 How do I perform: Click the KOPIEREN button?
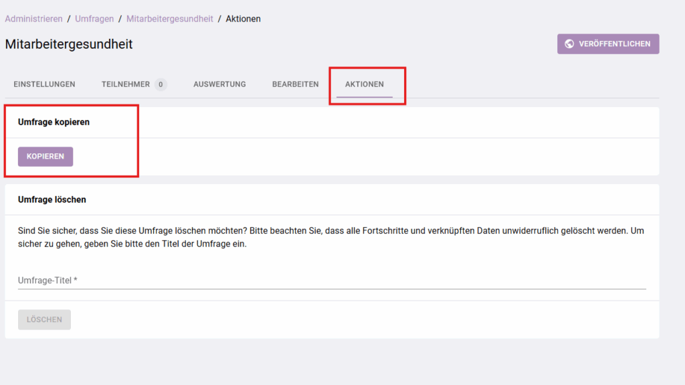[x=45, y=157]
